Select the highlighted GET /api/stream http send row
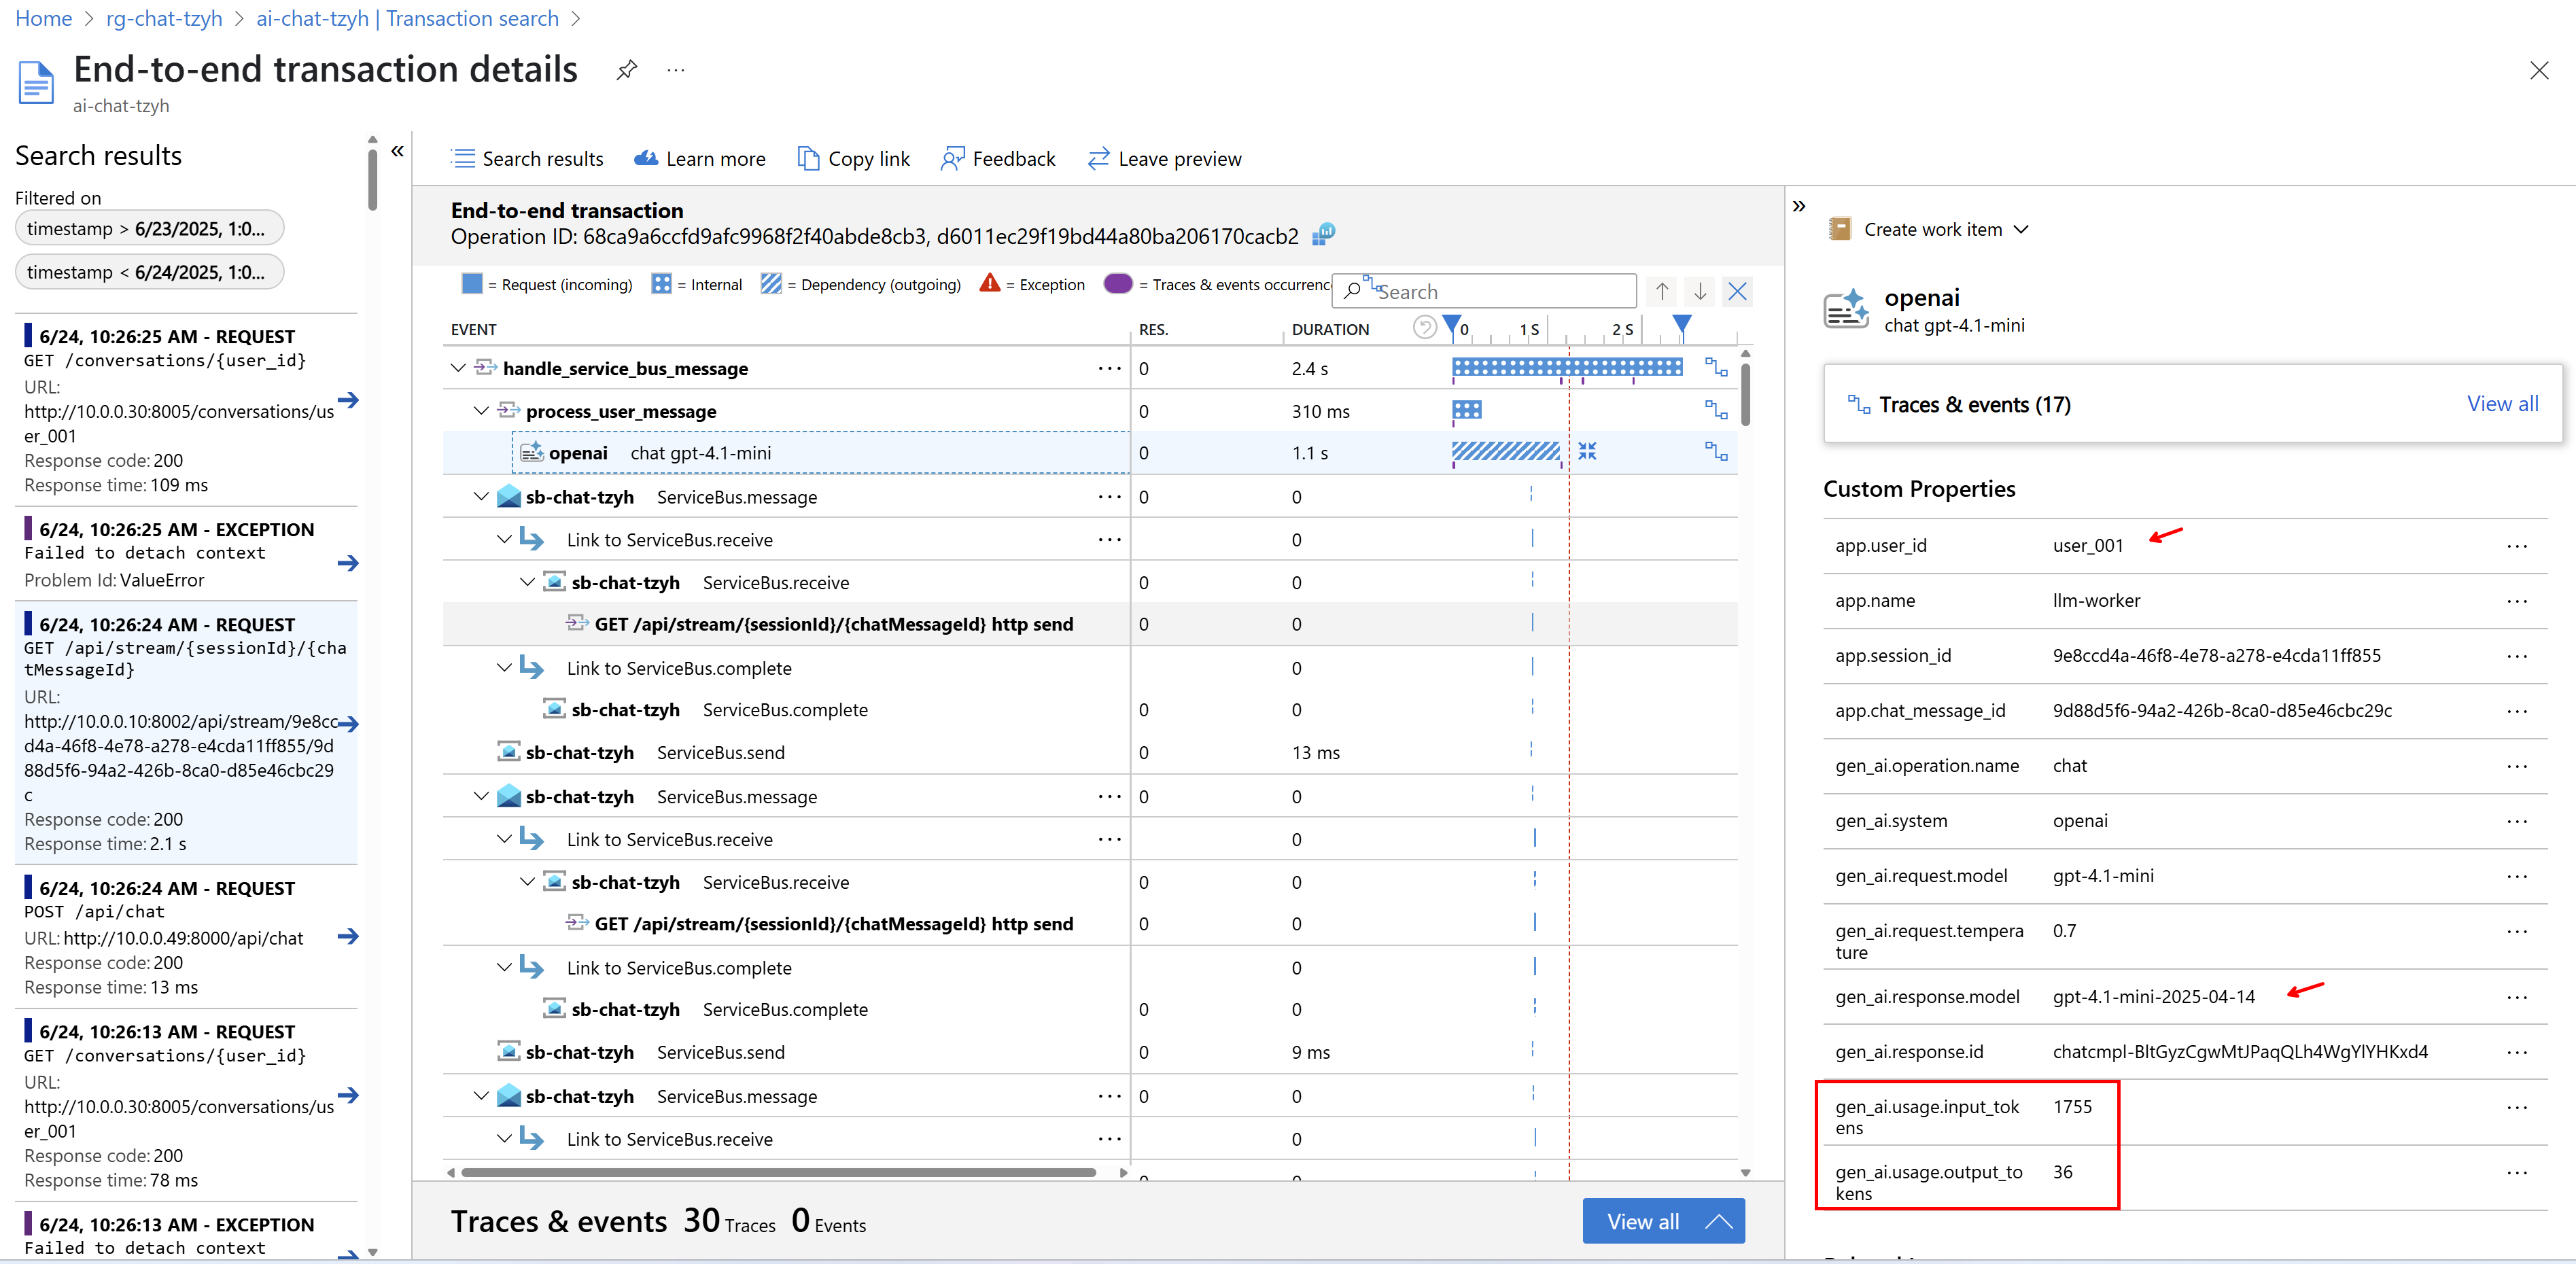 tap(1090, 624)
